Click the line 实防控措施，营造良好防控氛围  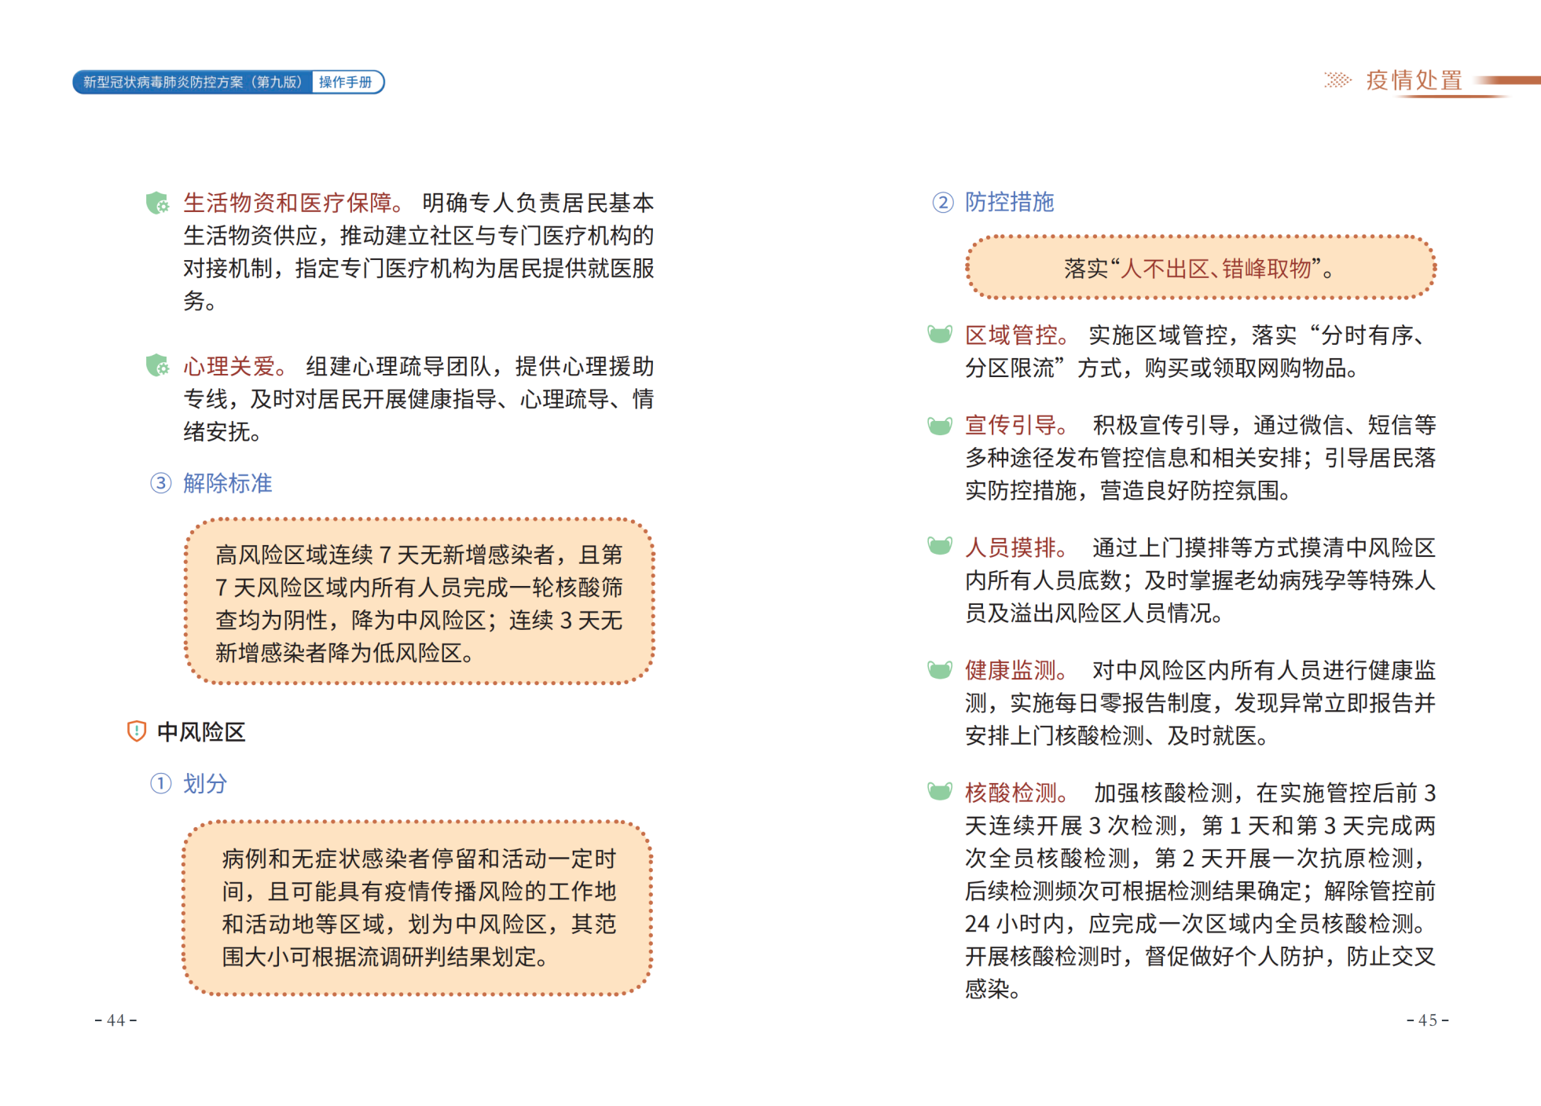click(1129, 490)
